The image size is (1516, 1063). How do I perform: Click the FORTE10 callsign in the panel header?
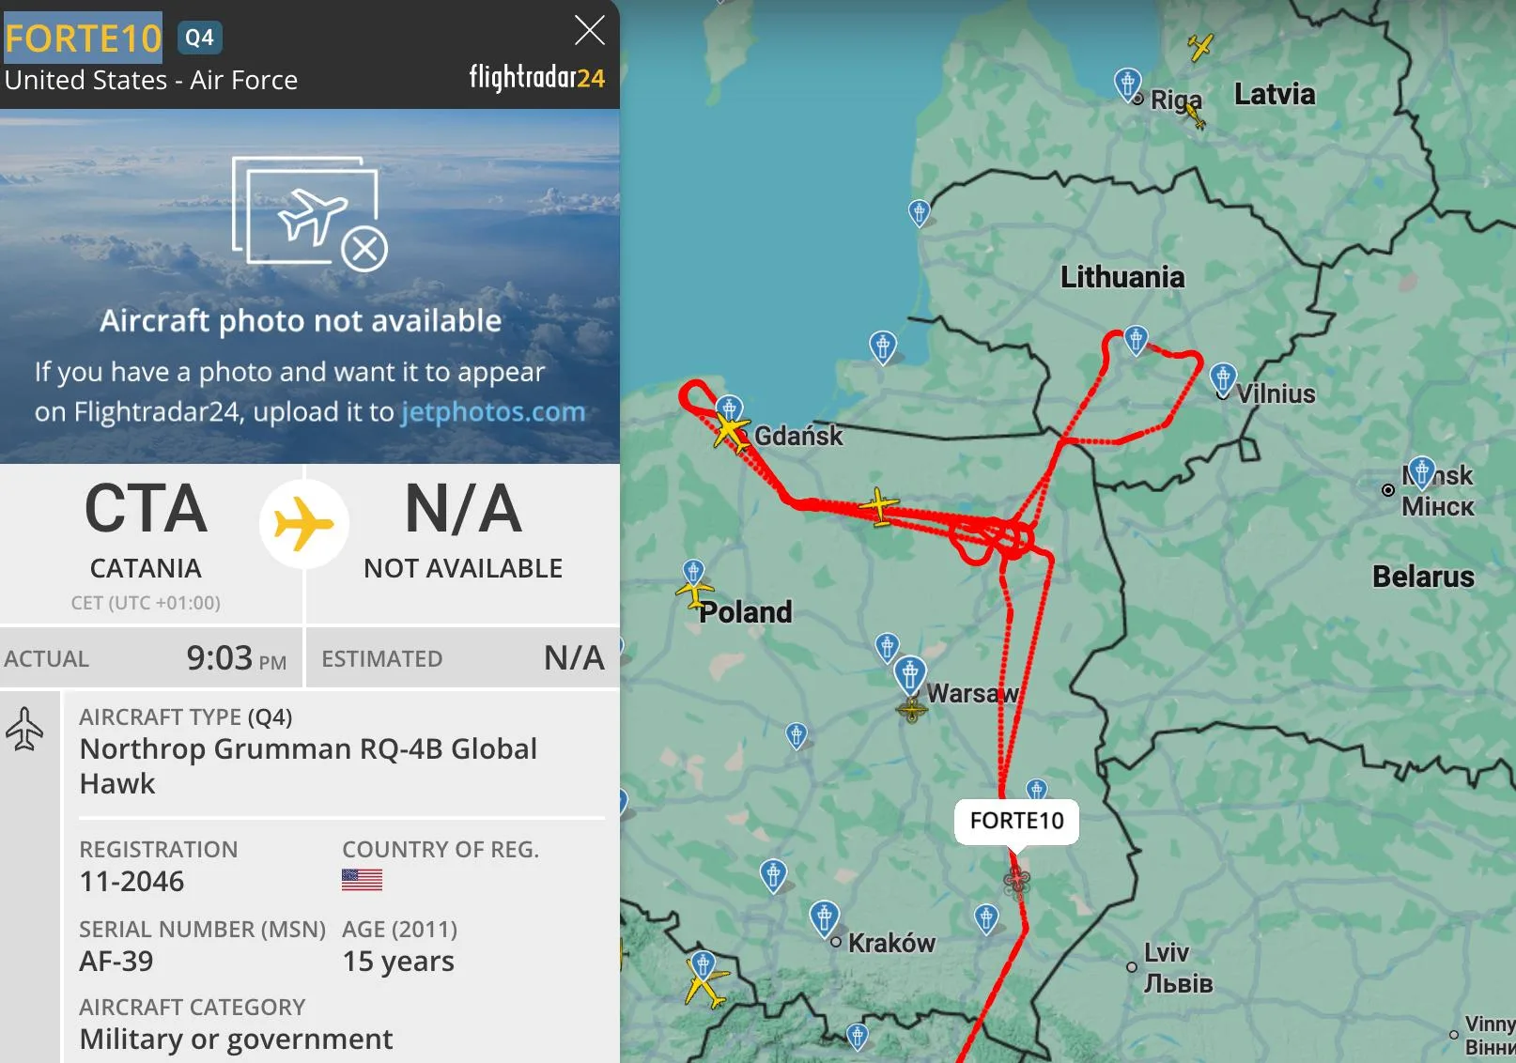(83, 39)
